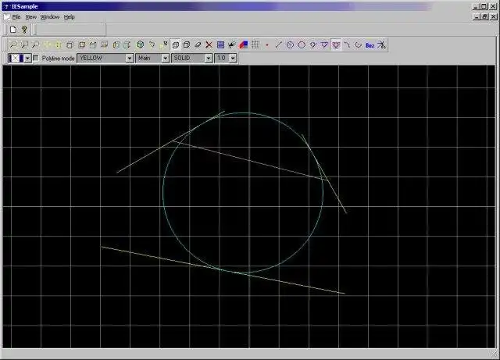Click the black arrow pointer icon
The width and height of the screenshot is (500, 360).
coord(232,45)
